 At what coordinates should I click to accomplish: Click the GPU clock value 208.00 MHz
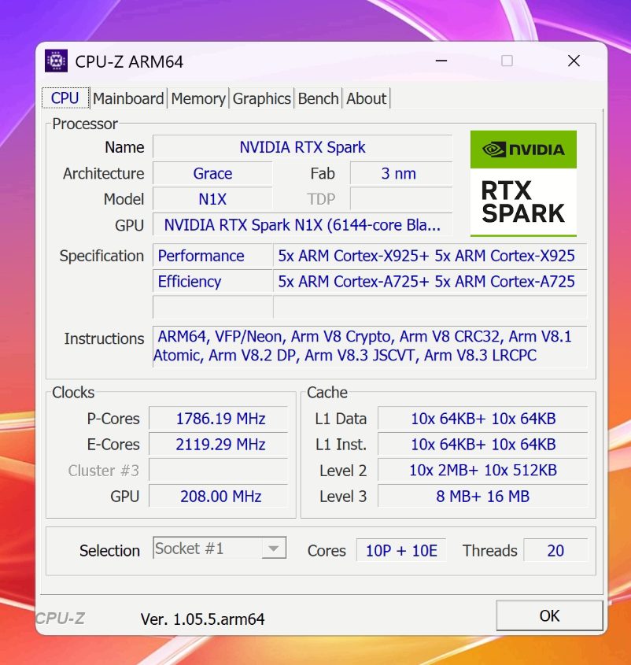[x=220, y=497]
